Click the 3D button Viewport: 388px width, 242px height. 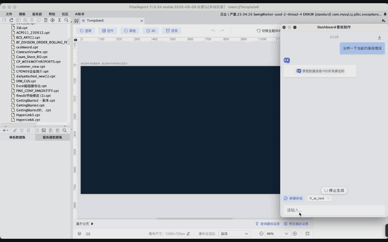pos(151,30)
